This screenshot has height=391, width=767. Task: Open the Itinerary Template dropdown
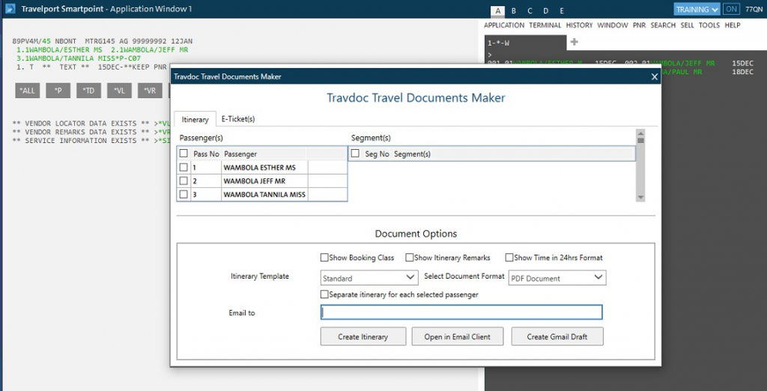369,277
